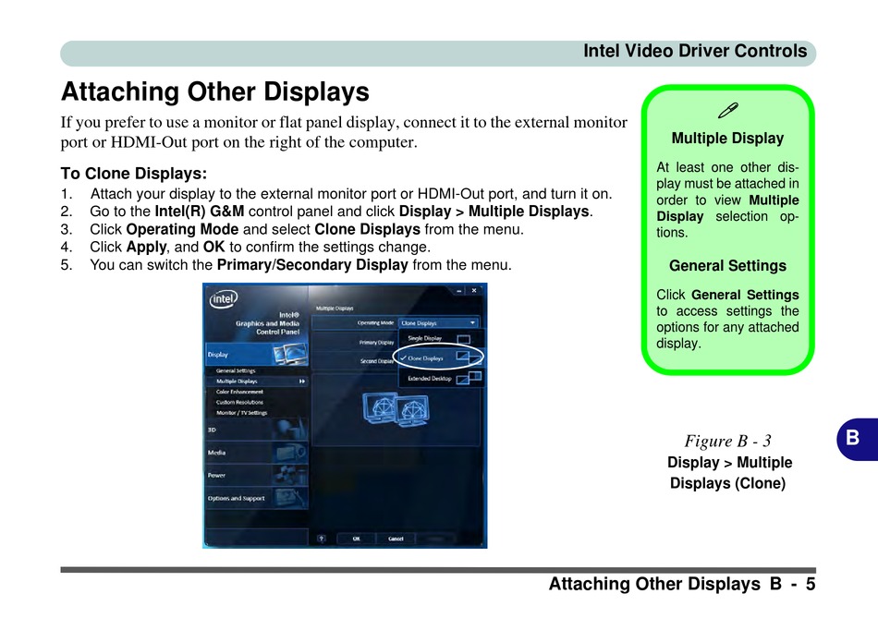Open the Power category

[x=256, y=475]
